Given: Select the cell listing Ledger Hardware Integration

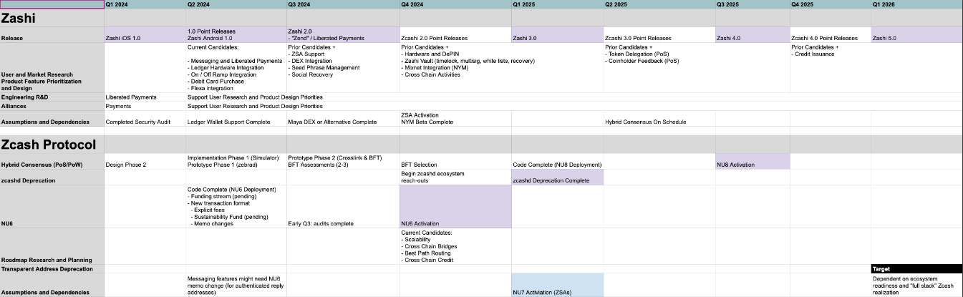Looking at the screenshot, I should 236,67.
